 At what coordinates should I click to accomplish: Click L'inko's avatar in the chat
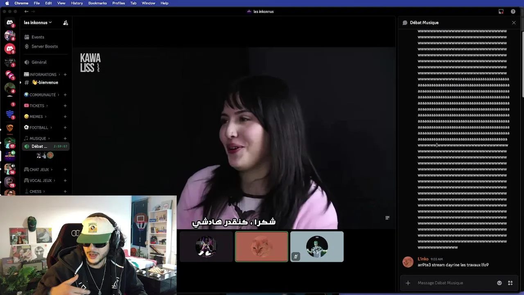click(x=408, y=262)
